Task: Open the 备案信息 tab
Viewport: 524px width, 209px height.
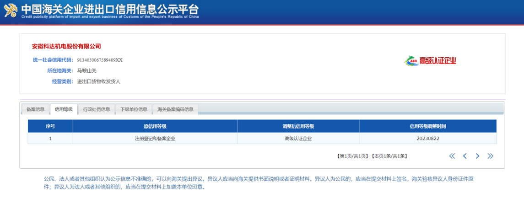Action: click(35, 109)
